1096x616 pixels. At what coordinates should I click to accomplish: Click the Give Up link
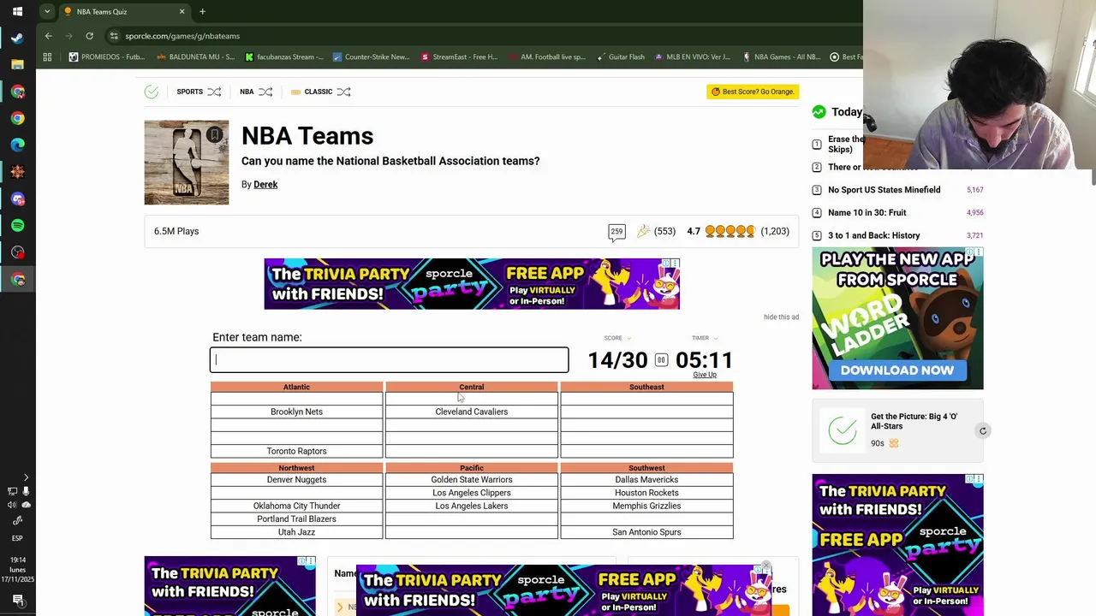coord(705,375)
